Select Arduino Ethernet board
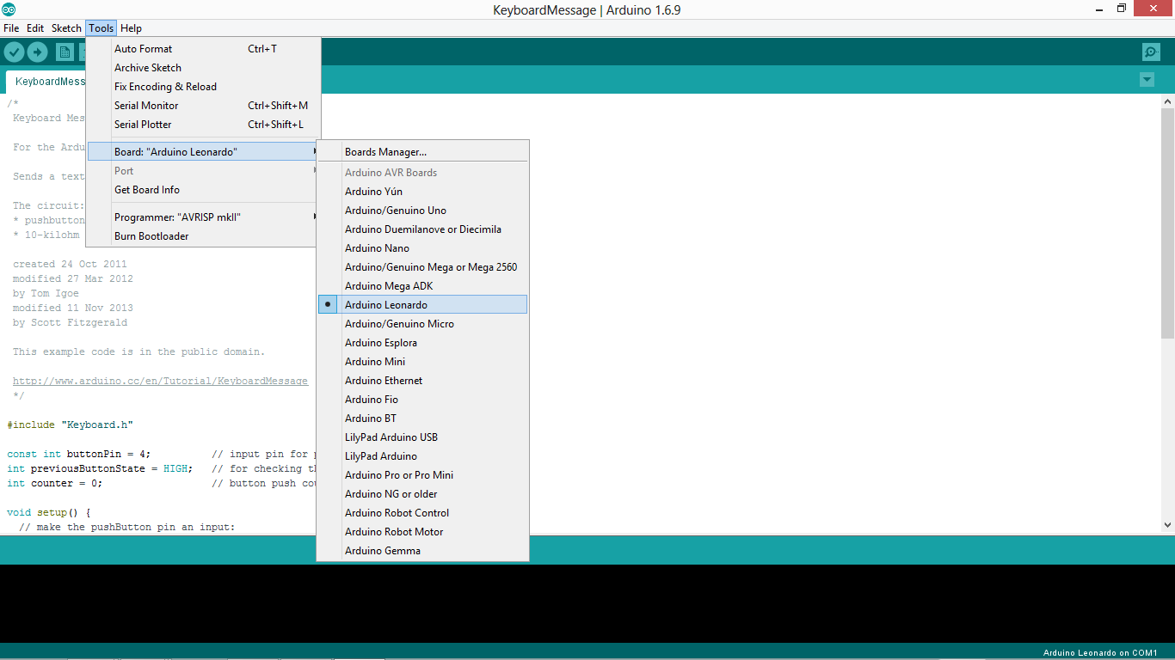Image resolution: width=1175 pixels, height=660 pixels. point(422,381)
